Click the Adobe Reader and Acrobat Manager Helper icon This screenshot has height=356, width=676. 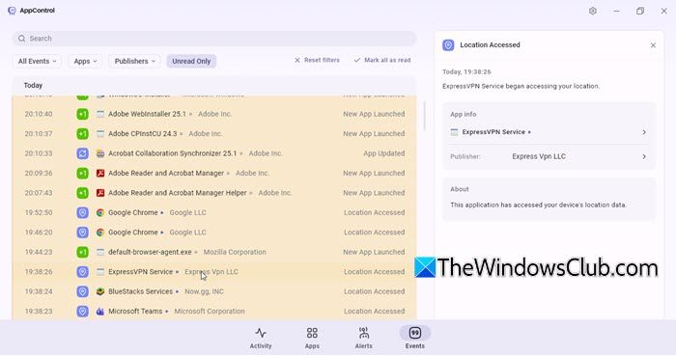coord(100,193)
